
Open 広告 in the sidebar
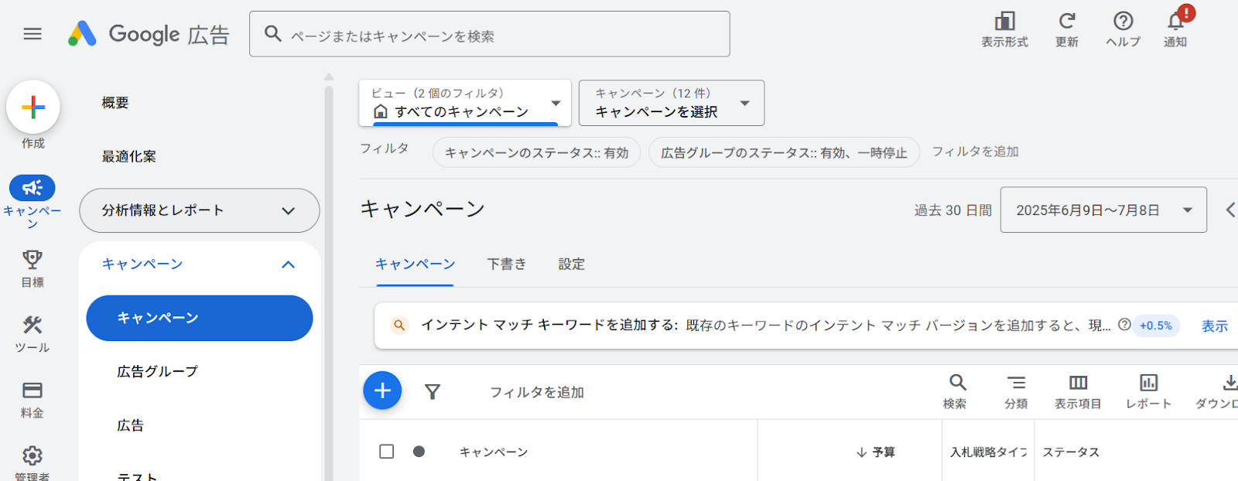pyautogui.click(x=131, y=425)
